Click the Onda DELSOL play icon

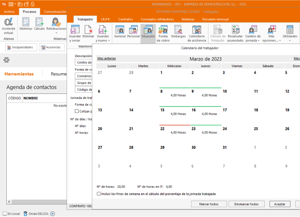[x=53, y=214]
